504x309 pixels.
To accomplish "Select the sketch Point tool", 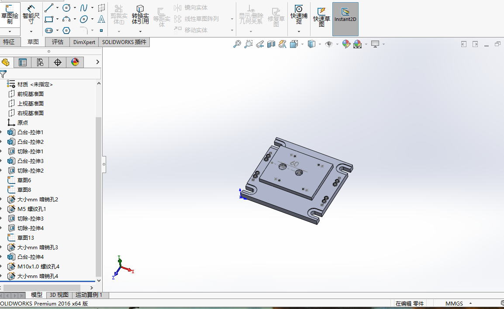I will [x=101, y=31].
